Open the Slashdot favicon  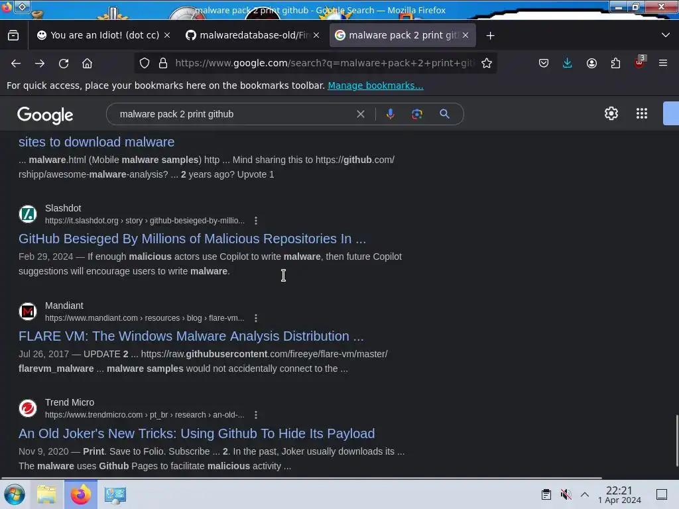[28, 214]
